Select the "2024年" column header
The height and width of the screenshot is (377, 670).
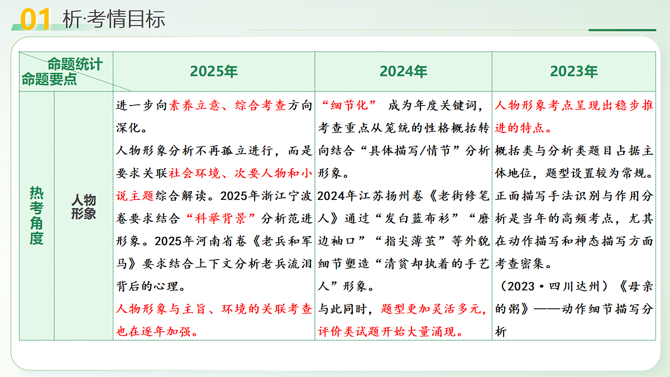pos(403,71)
